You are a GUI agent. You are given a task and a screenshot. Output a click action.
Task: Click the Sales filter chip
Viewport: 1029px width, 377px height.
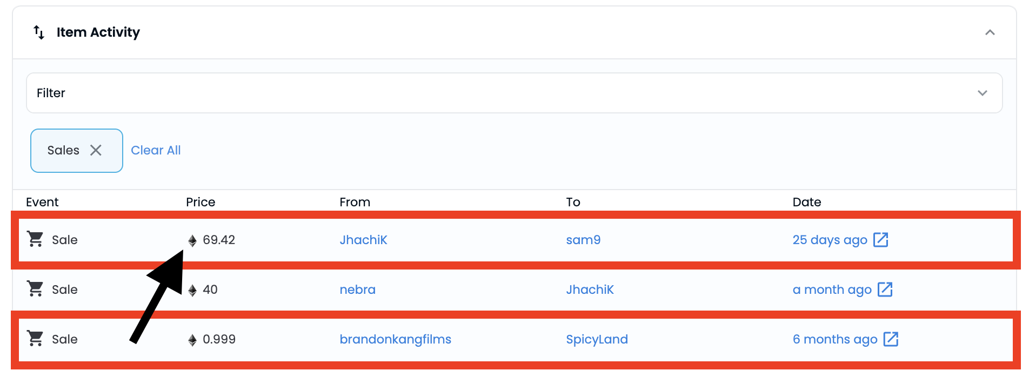pos(63,150)
